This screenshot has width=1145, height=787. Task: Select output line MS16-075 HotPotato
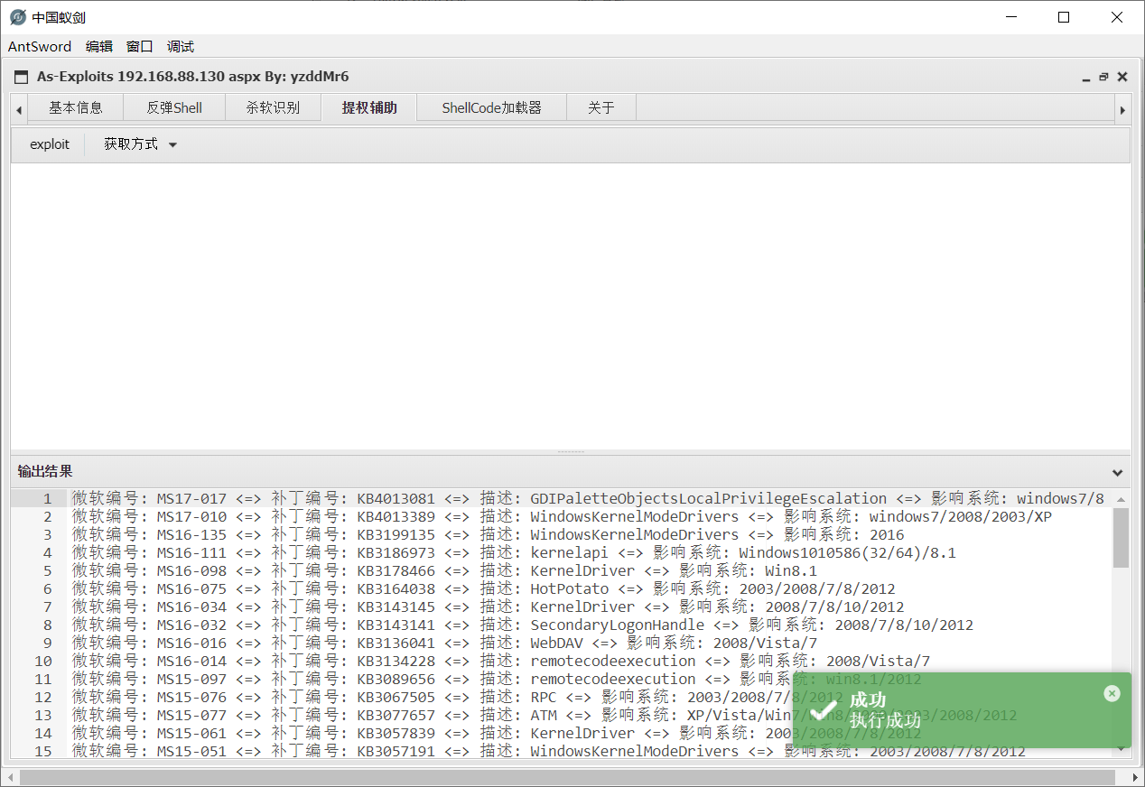pyautogui.click(x=484, y=588)
